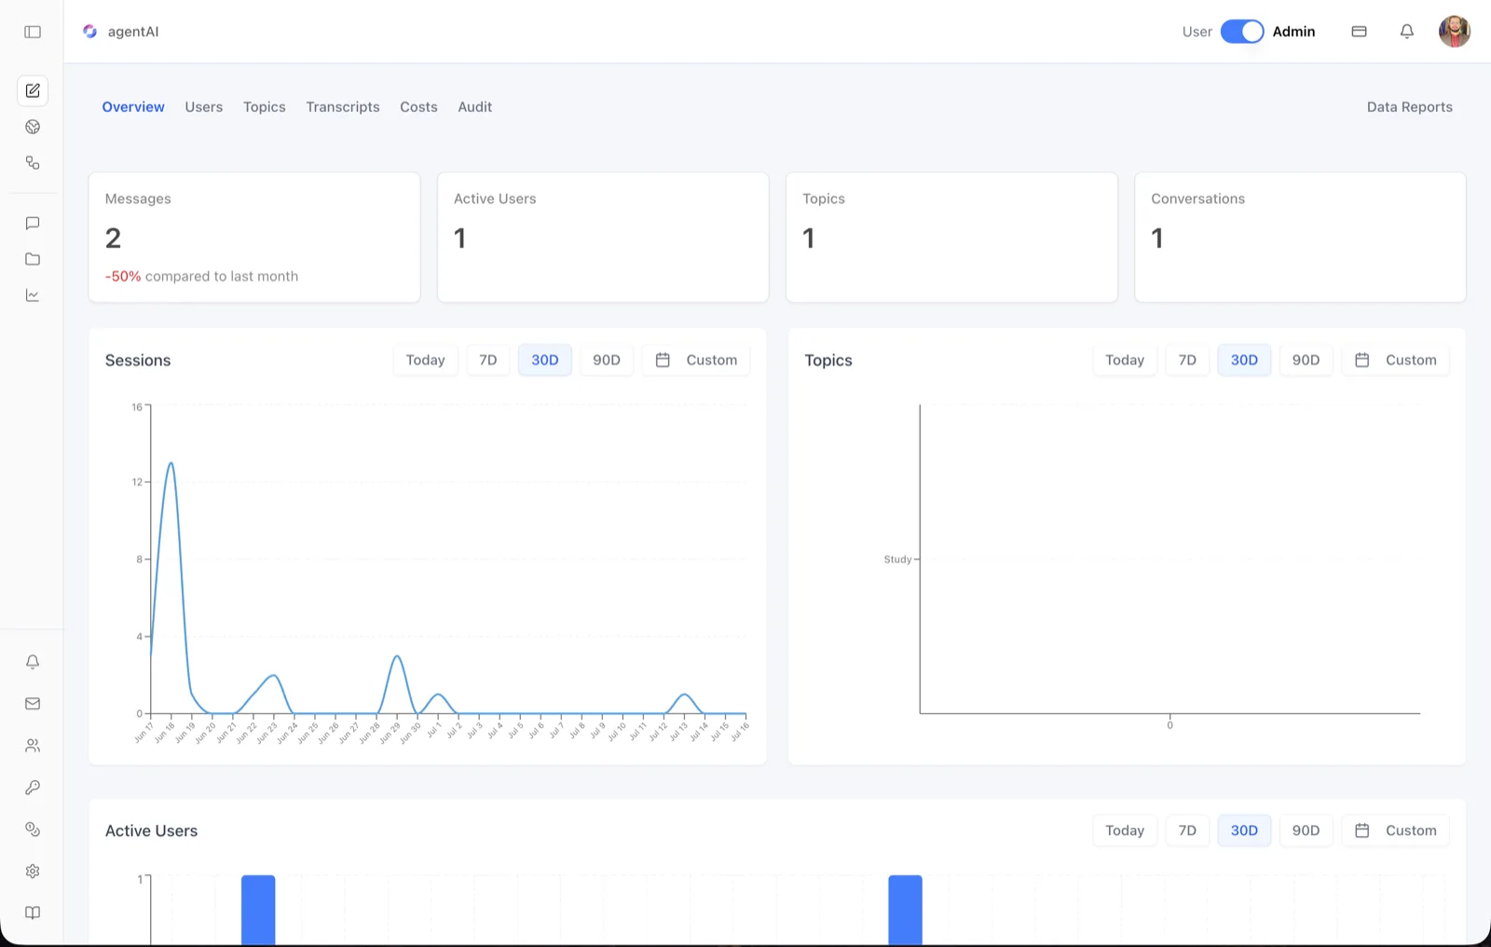Switch to the Users tab
Image resolution: width=1491 pixels, height=947 pixels.
click(204, 107)
